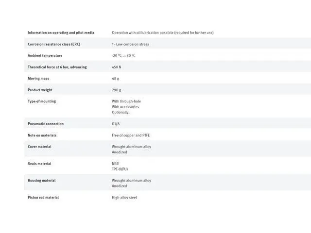311x233 pixels.
Task: Click the 'Seals material' label
Action: (x=39, y=164)
